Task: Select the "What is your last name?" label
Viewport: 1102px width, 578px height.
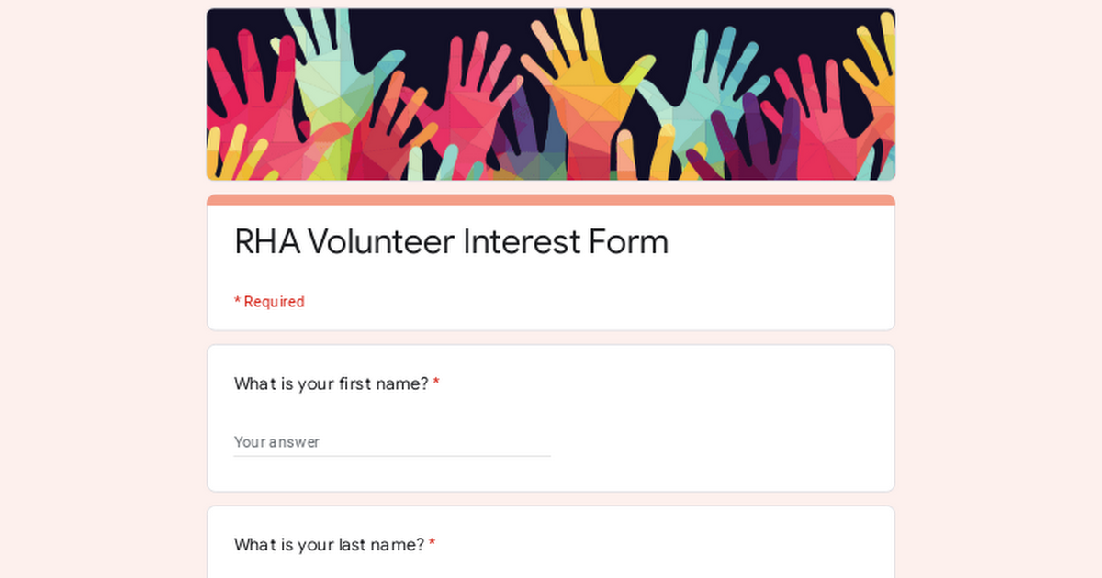Action: pyautogui.click(x=329, y=545)
